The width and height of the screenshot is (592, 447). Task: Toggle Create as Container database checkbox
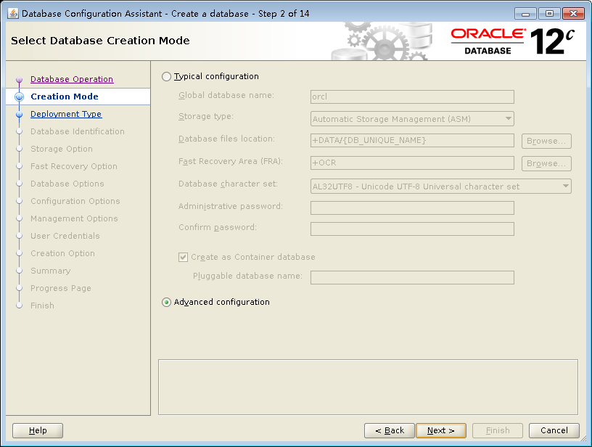(x=183, y=257)
